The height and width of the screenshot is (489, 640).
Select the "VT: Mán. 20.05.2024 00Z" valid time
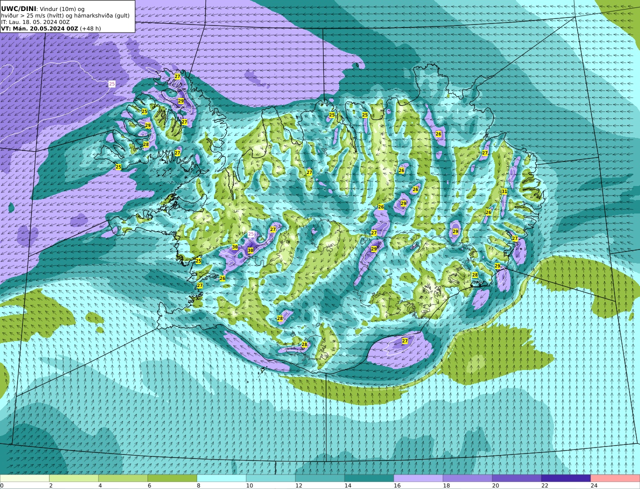click(x=39, y=28)
